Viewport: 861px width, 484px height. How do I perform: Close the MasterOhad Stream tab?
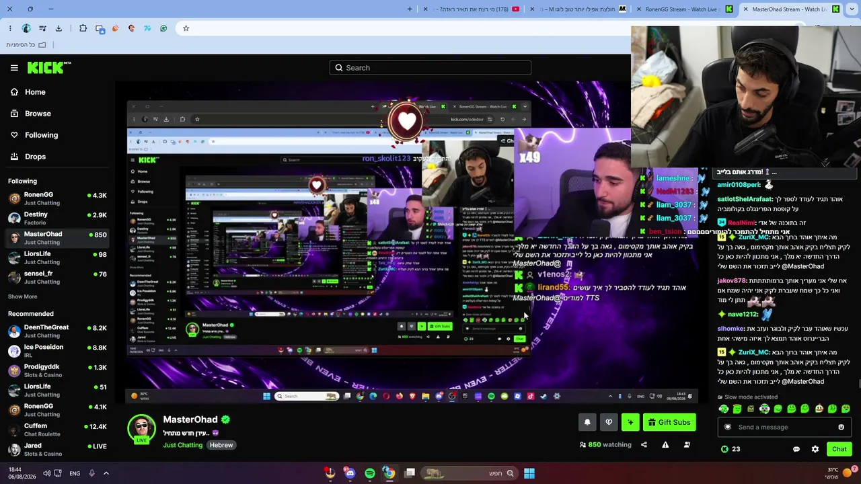[745, 9]
